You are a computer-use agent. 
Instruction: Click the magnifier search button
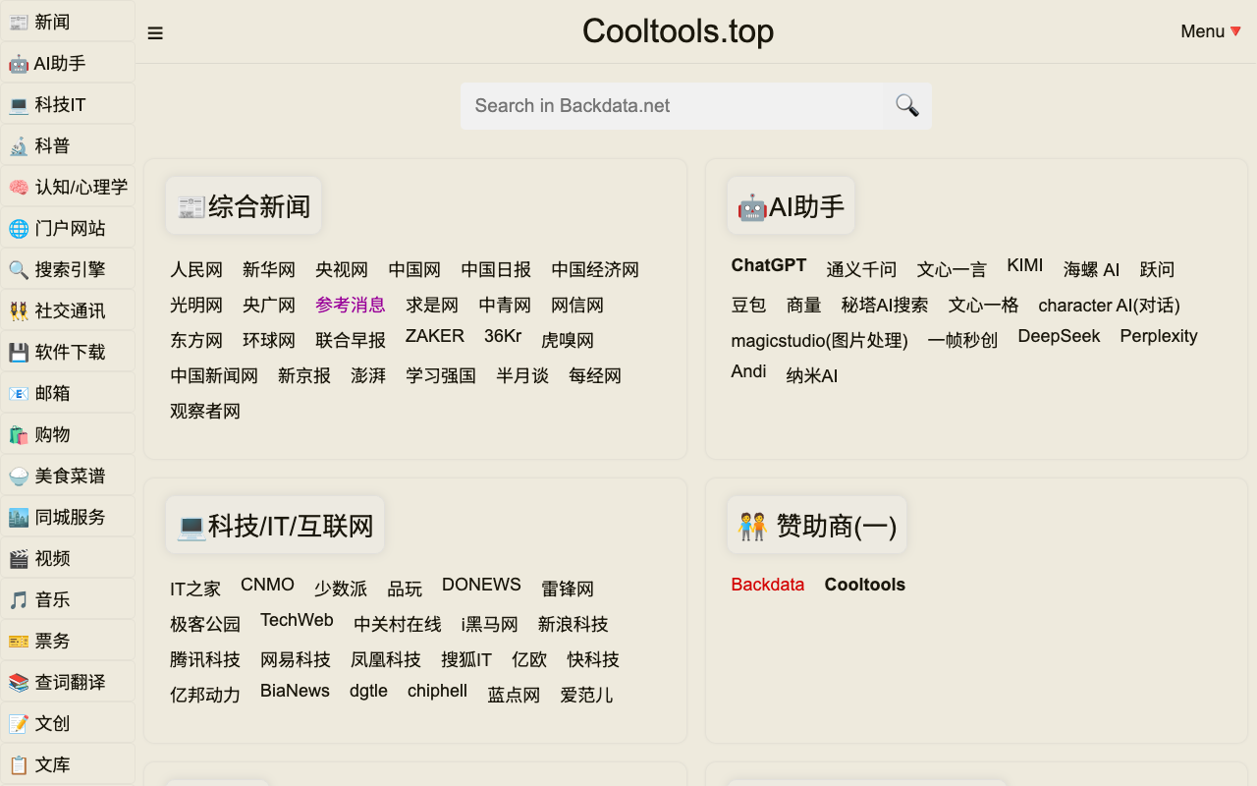pos(907,105)
